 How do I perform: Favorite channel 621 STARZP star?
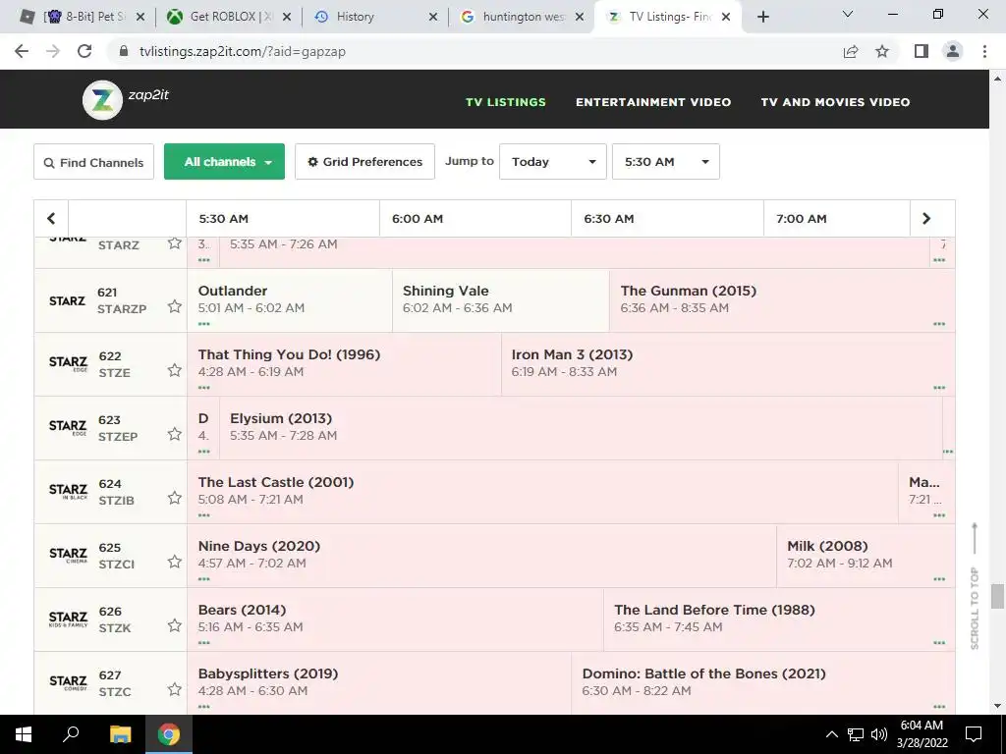175,306
